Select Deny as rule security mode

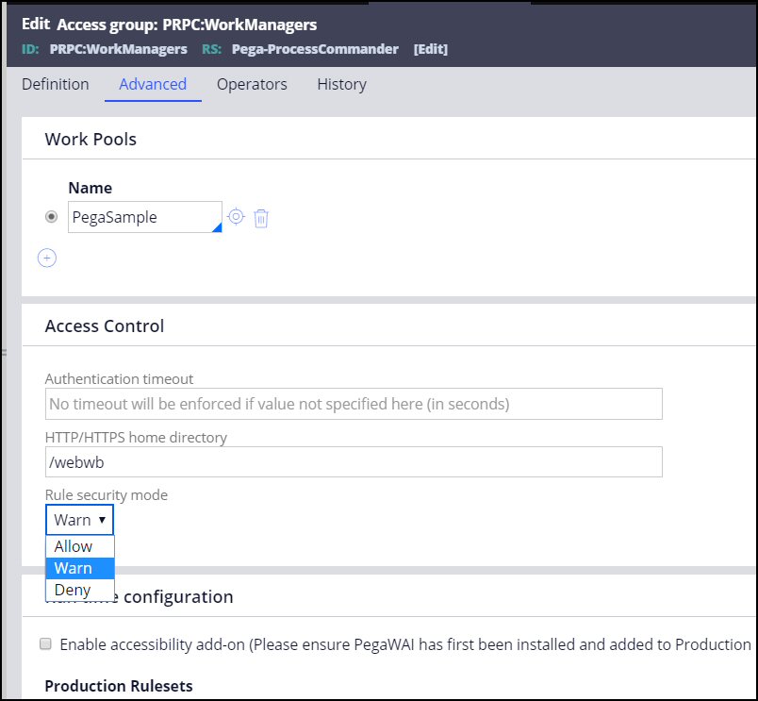click(x=73, y=590)
